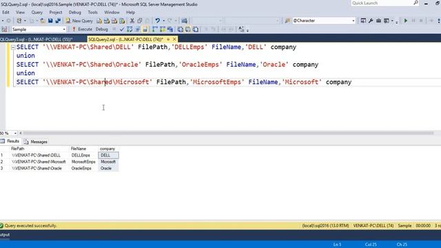The image size is (441, 248).
Task: Click the company column header
Action: pyautogui.click(x=108, y=149)
